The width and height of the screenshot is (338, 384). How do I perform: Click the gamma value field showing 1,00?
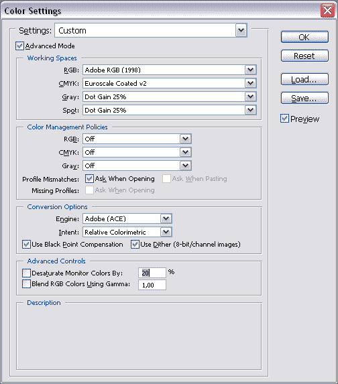tap(152, 285)
